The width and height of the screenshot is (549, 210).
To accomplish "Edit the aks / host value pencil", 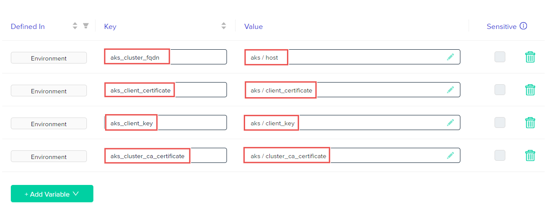I will click(x=450, y=57).
